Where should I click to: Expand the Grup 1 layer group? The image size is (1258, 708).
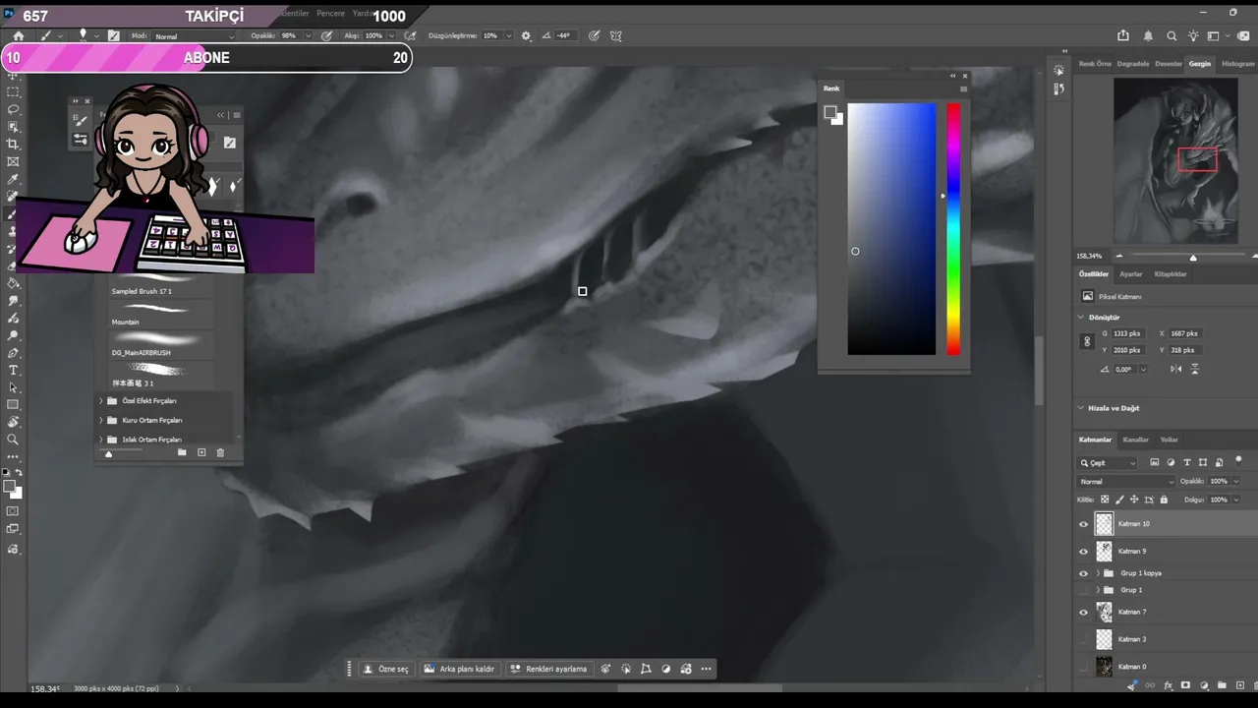pos(1098,590)
